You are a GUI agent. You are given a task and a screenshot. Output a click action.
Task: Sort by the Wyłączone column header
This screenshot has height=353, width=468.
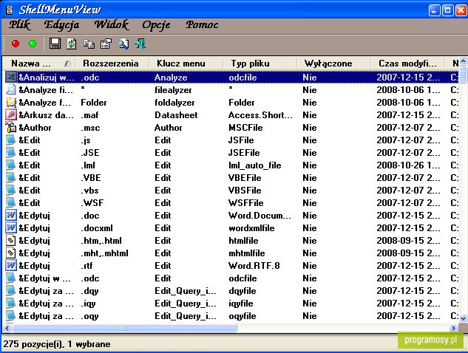333,64
